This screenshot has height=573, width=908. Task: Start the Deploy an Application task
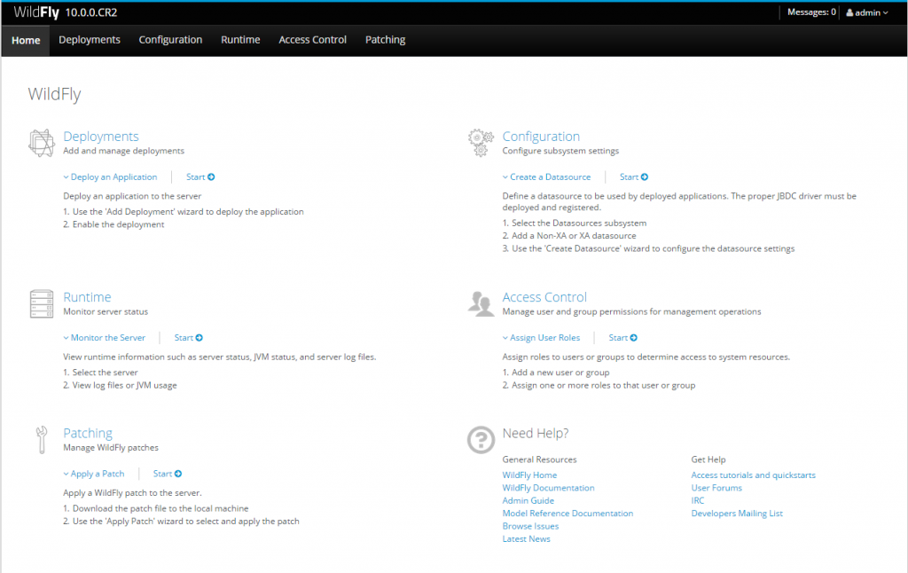tap(200, 177)
